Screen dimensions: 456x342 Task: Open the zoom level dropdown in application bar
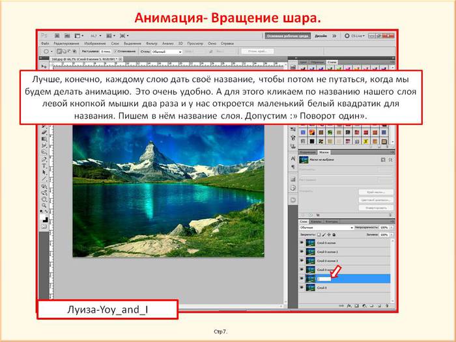[x=100, y=36]
